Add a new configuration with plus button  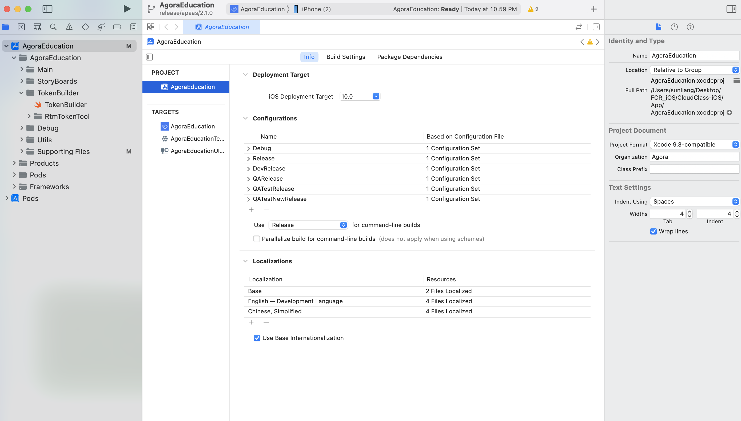(251, 210)
